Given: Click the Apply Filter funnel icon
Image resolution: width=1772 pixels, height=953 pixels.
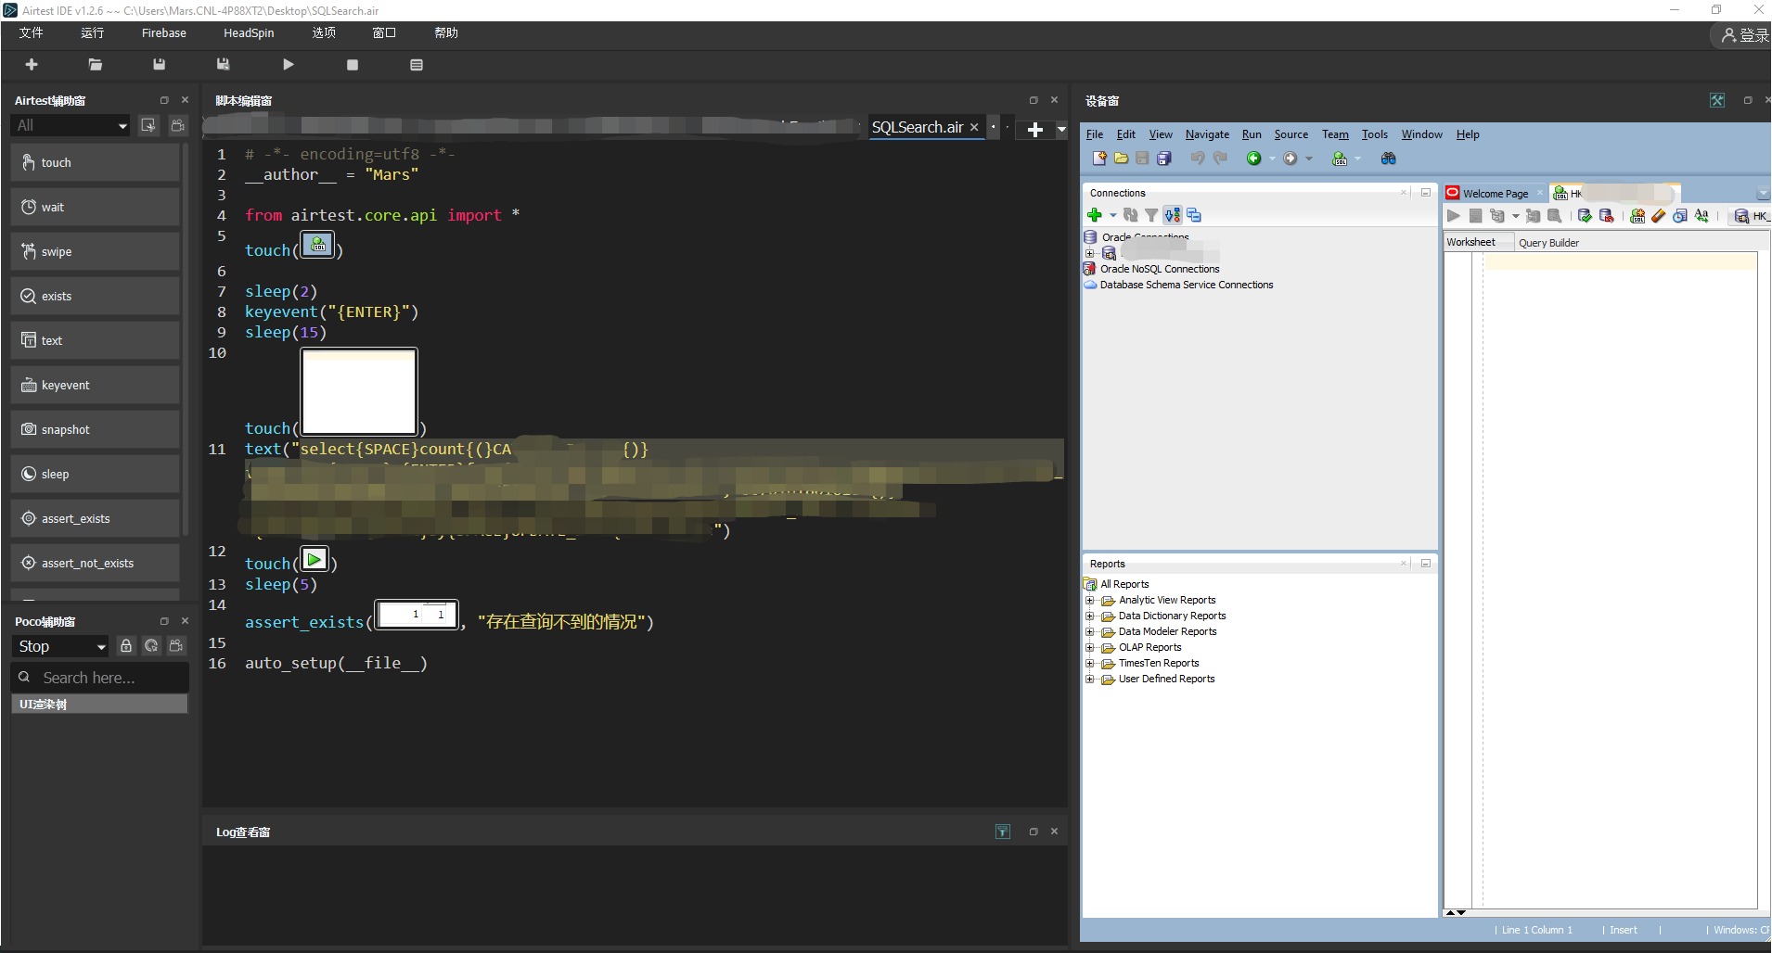Looking at the screenshot, I should tap(1151, 215).
